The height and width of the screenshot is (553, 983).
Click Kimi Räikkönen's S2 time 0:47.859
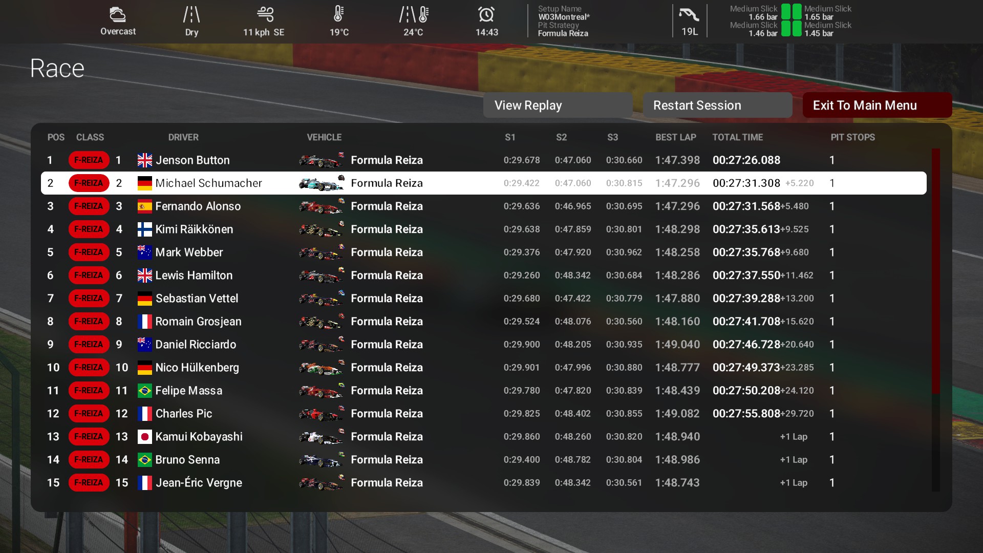click(573, 229)
